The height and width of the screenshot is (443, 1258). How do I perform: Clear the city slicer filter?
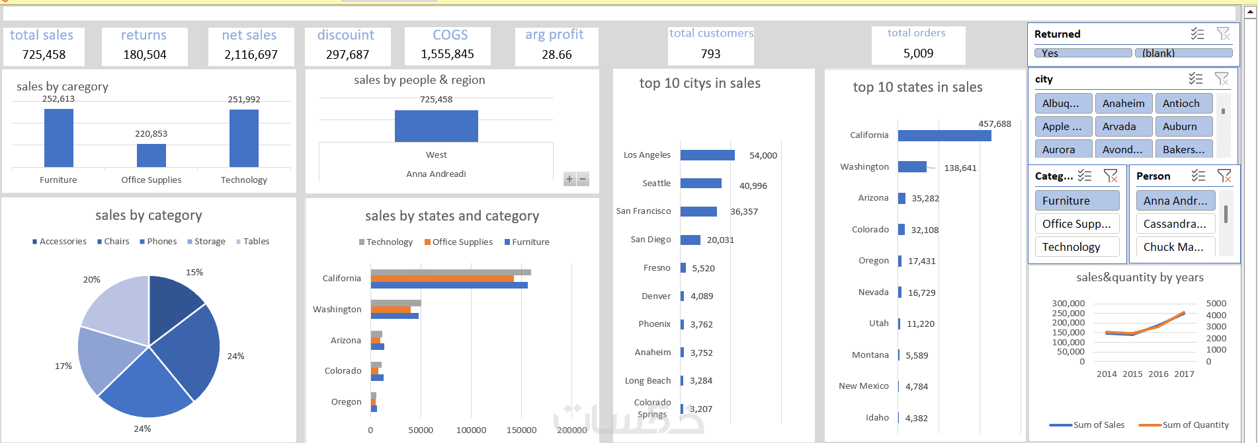point(1222,79)
